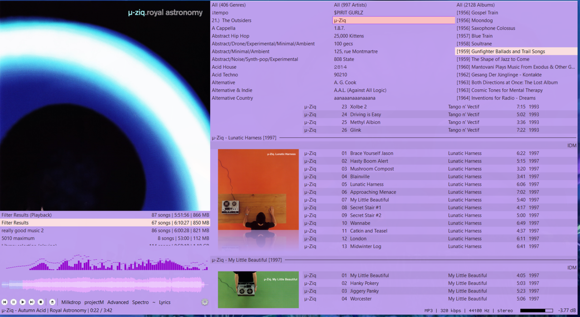Adjust the volume slider bar
Viewport: 580px width, 317px height.
537,311
